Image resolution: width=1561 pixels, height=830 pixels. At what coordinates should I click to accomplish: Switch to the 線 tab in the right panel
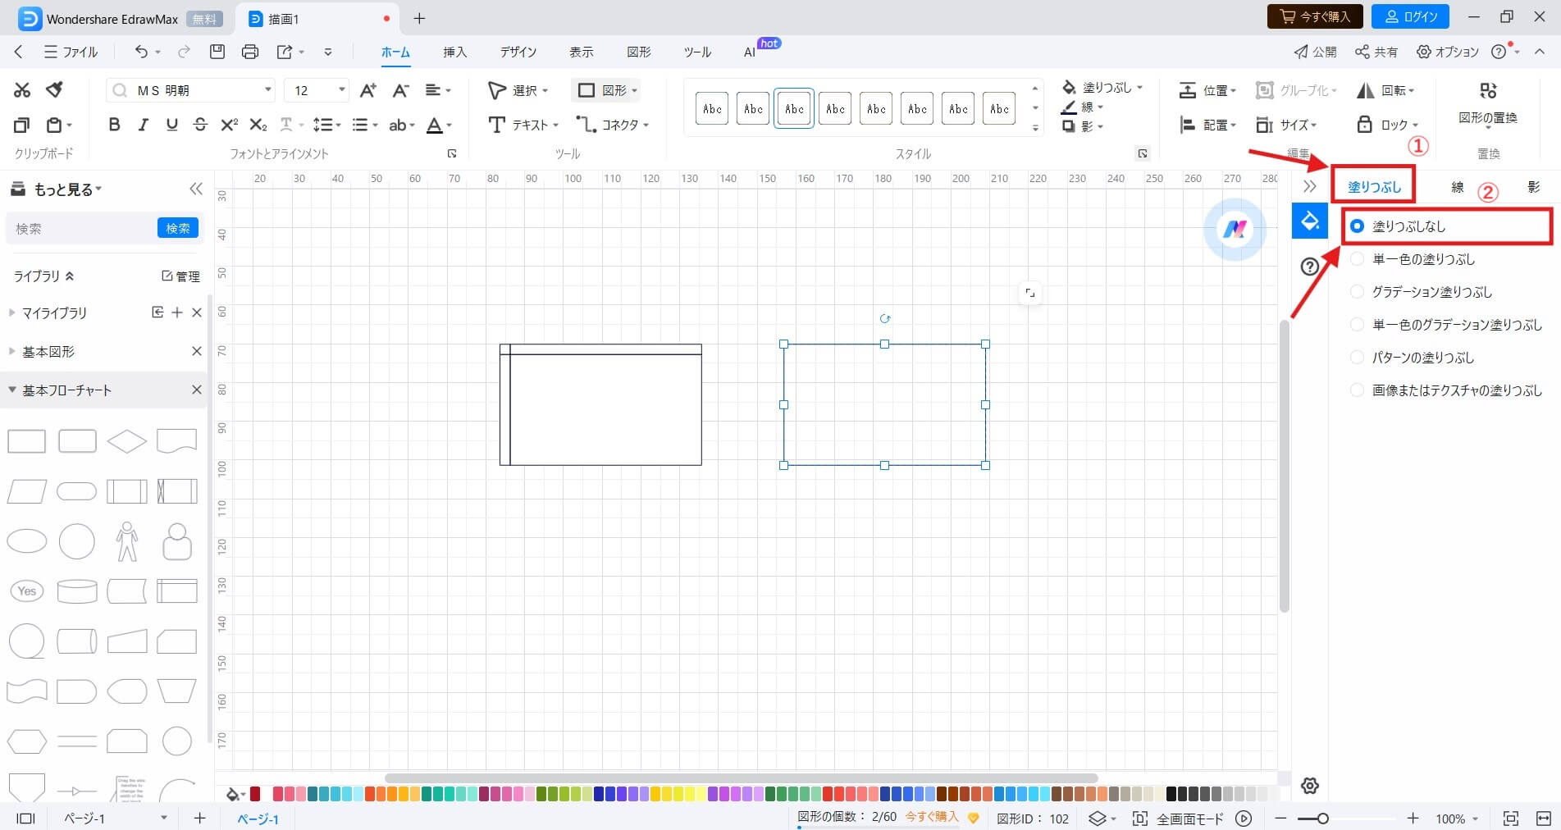[1458, 187]
